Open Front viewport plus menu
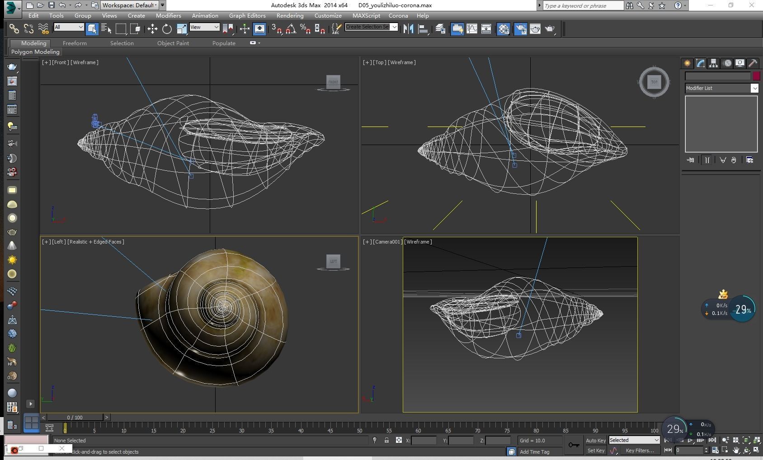Viewport: 763px width, 460px height. click(46, 62)
